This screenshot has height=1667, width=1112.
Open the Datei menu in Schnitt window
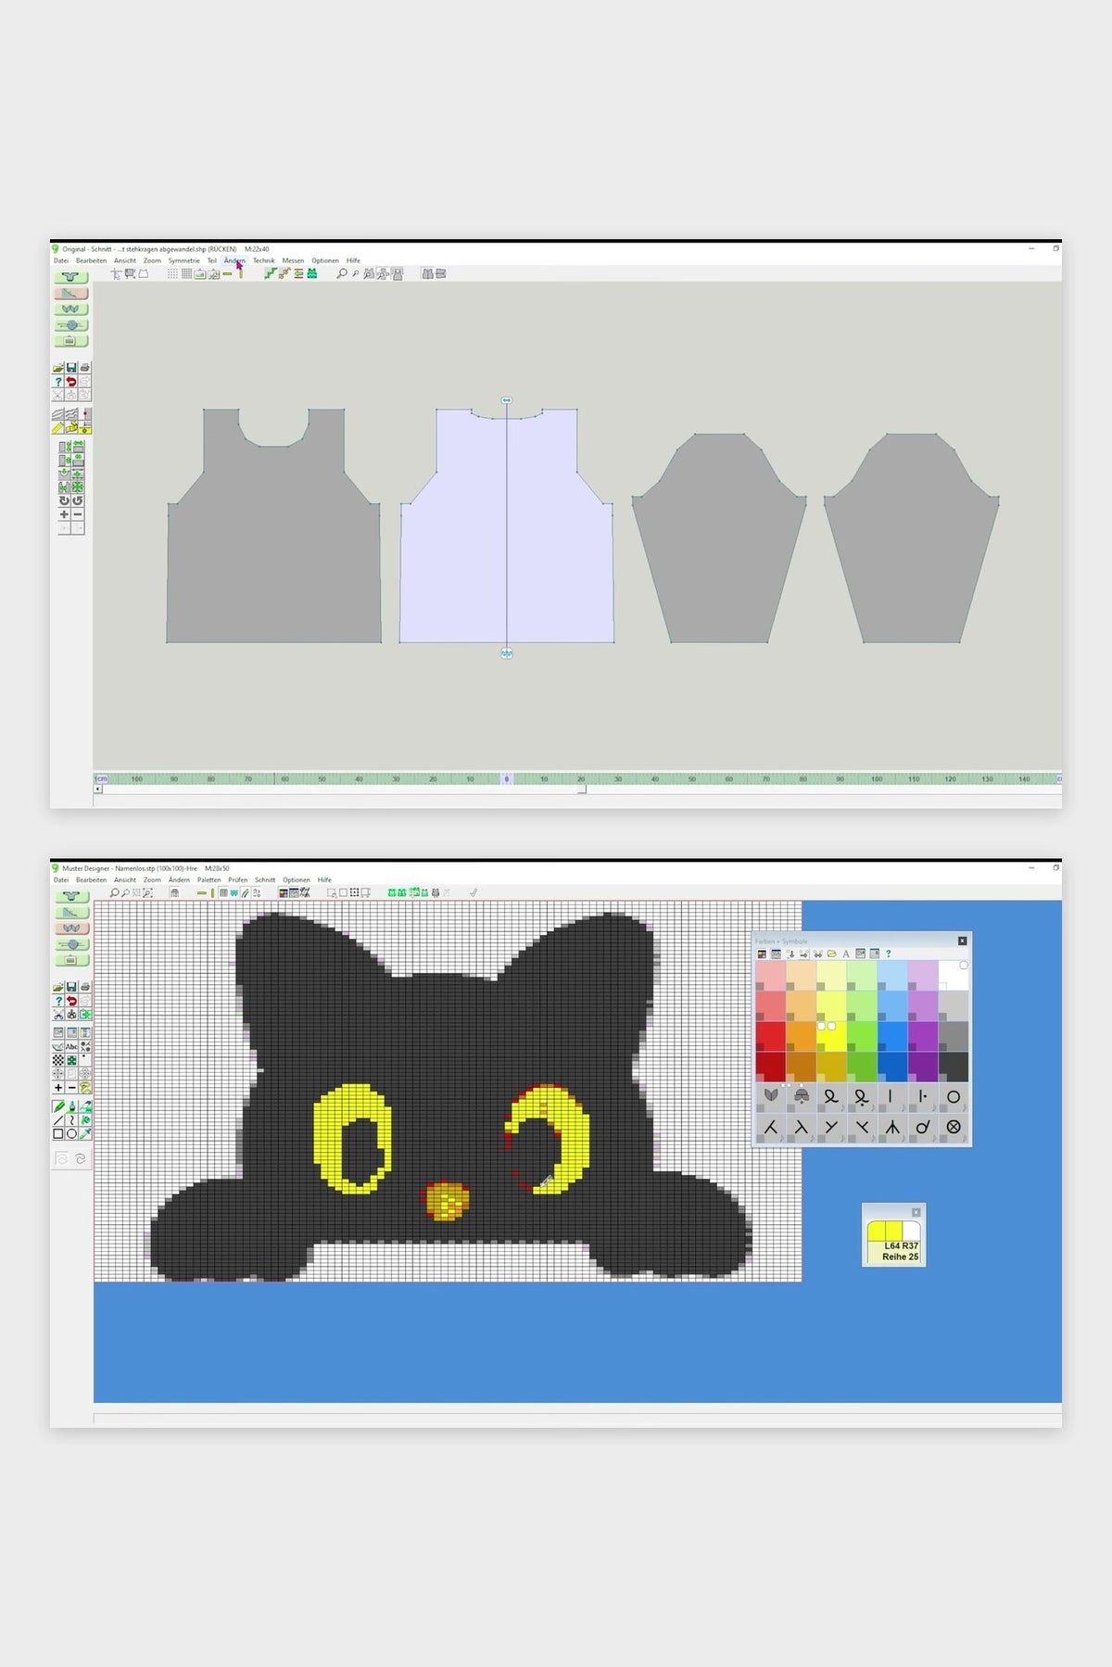coord(61,260)
